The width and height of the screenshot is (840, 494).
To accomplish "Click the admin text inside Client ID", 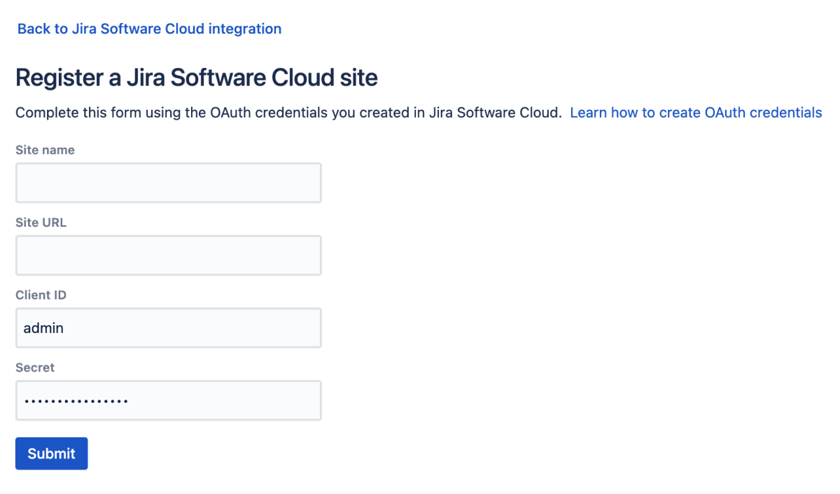I will 43,327.
